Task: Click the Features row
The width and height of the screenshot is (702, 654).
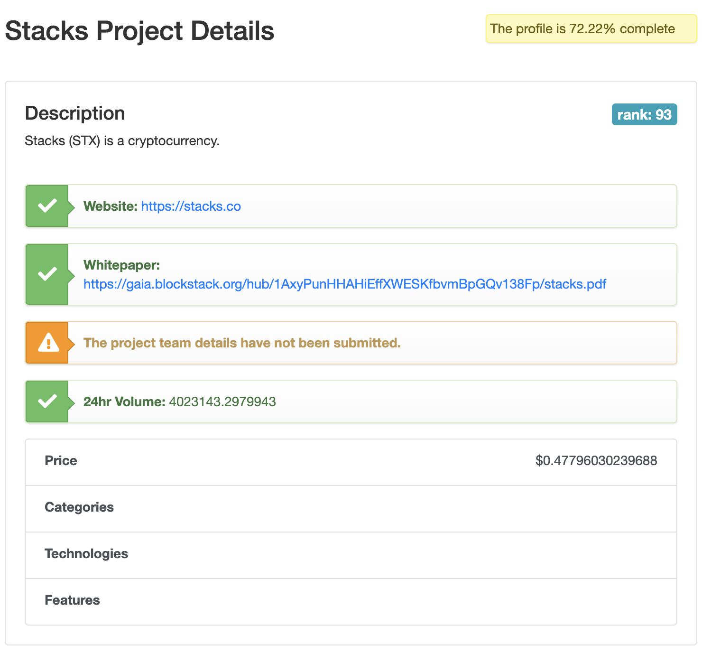Action: 351,601
